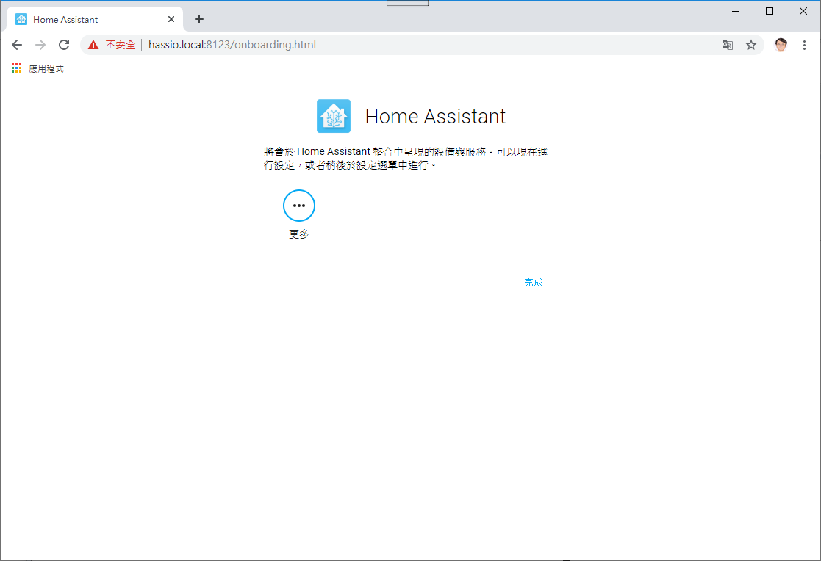
Task: Click the grayed forward navigation arrow
Action: coord(40,44)
